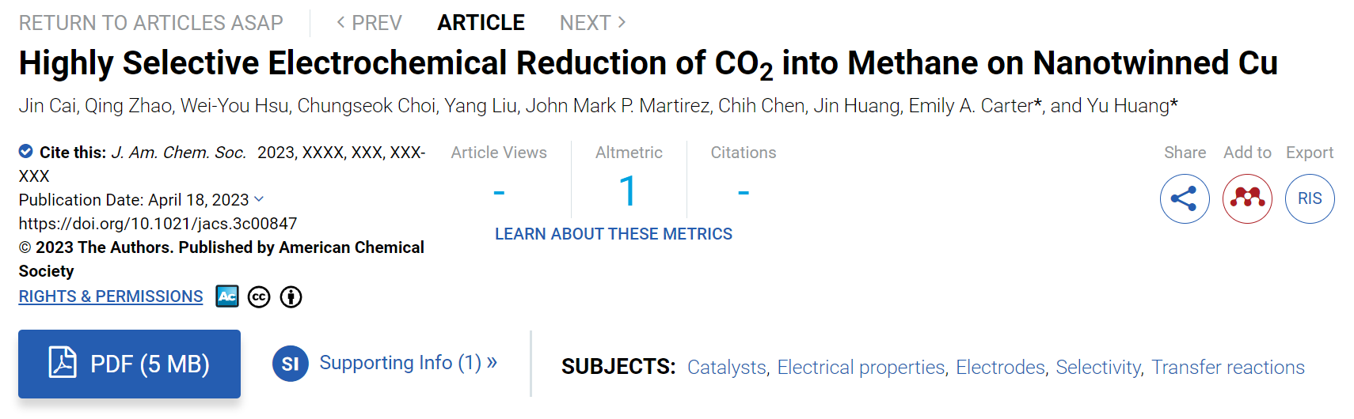Image resolution: width=1354 pixels, height=419 pixels.
Task: Click the ACS AuthorChoice badge icon
Action: pyautogui.click(x=227, y=296)
